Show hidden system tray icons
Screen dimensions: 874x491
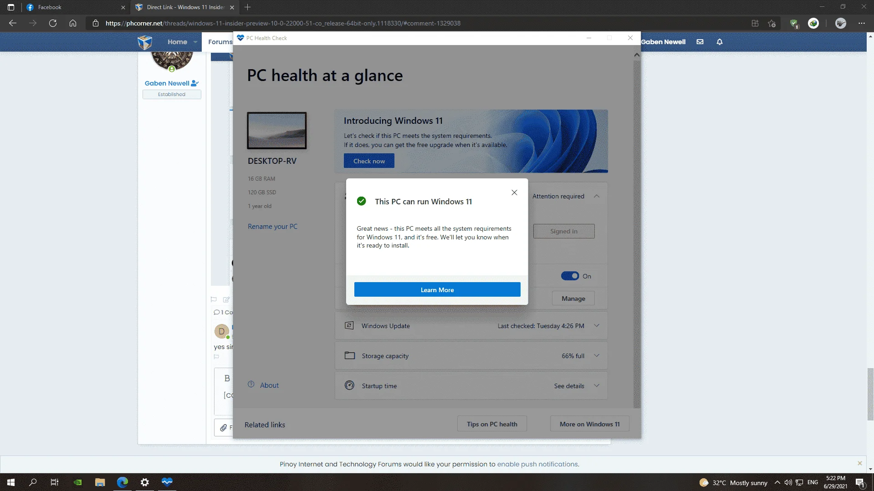point(777,482)
